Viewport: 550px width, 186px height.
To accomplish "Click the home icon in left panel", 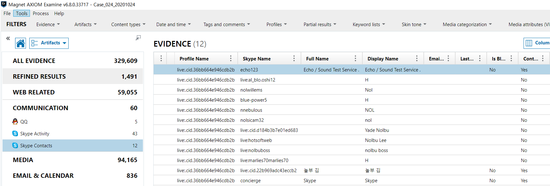I will 20,43.
